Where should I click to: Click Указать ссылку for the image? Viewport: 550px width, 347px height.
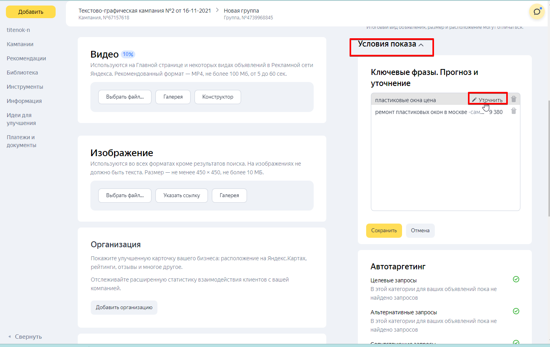tap(181, 196)
